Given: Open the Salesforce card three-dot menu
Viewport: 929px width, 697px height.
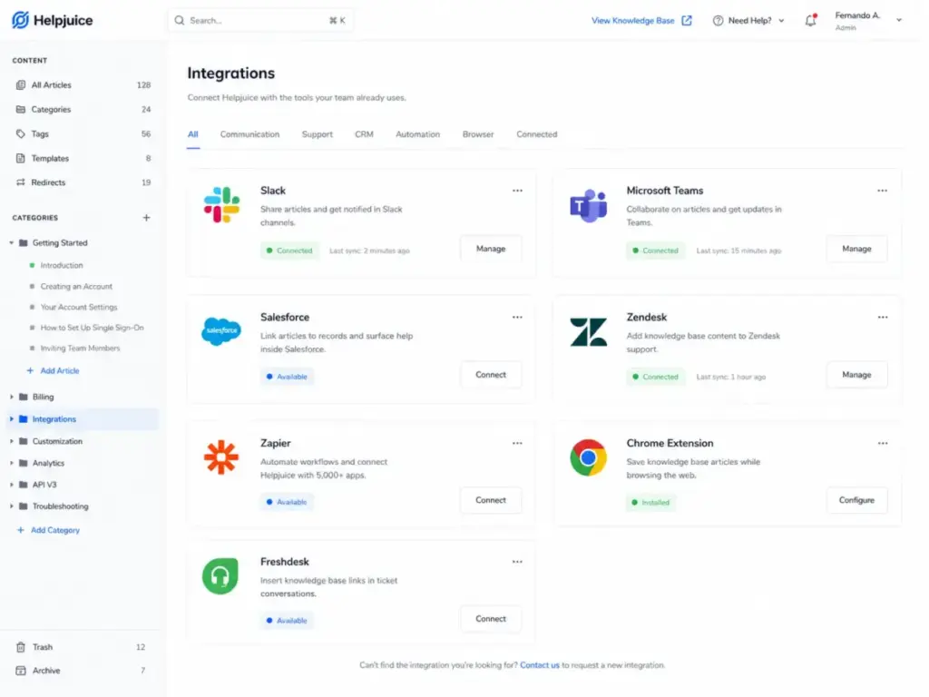Looking at the screenshot, I should 517,317.
